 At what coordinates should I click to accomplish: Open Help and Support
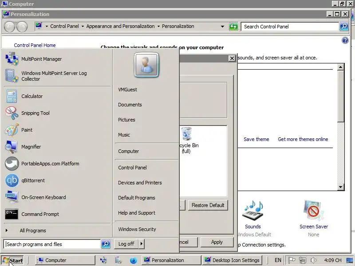[137, 213]
